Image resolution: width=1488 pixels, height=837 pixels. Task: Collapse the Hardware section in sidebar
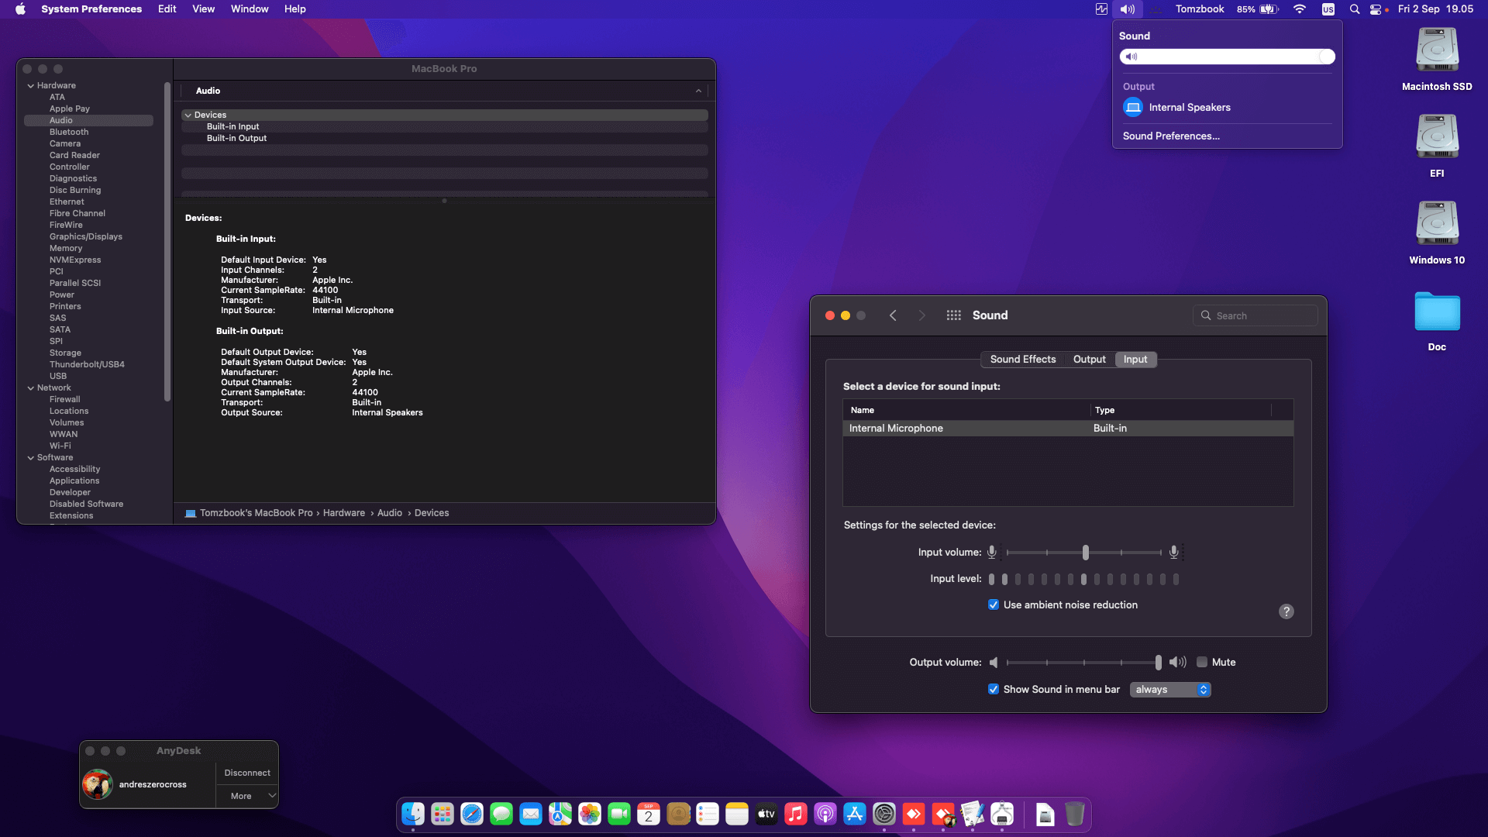31,86
